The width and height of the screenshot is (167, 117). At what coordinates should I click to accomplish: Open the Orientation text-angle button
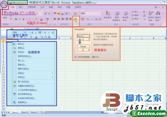point(67,13)
